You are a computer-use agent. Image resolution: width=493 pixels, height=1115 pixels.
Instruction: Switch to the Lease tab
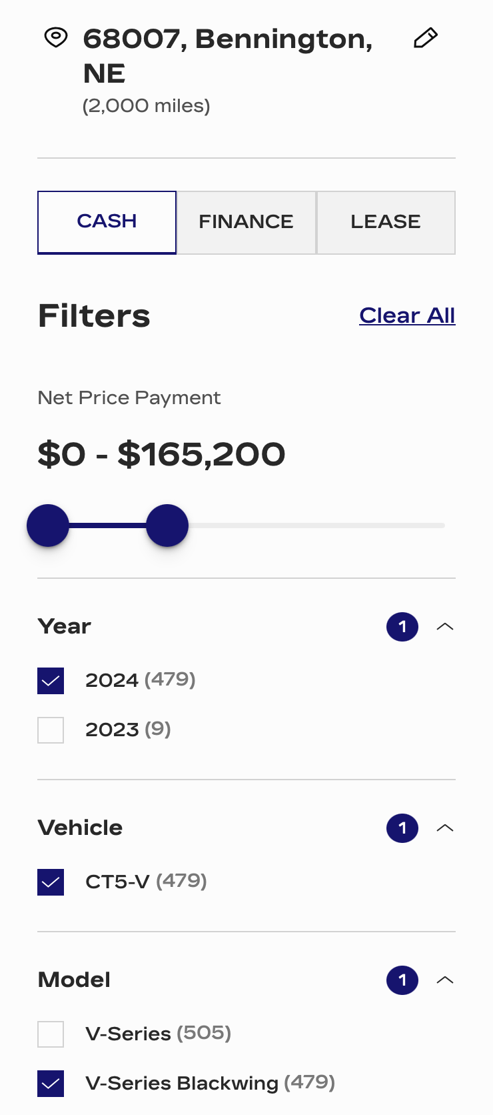[386, 222]
